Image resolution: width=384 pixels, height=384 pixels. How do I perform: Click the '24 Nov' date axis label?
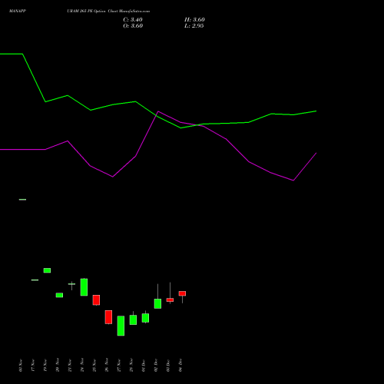[82, 365]
